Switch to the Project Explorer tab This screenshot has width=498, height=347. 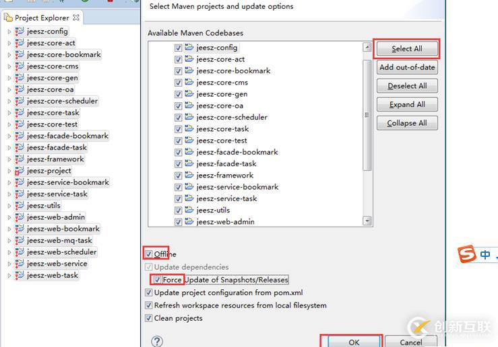coord(42,17)
